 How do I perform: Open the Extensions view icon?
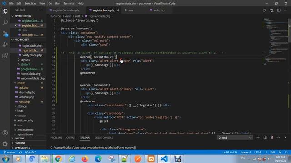pos(5,56)
